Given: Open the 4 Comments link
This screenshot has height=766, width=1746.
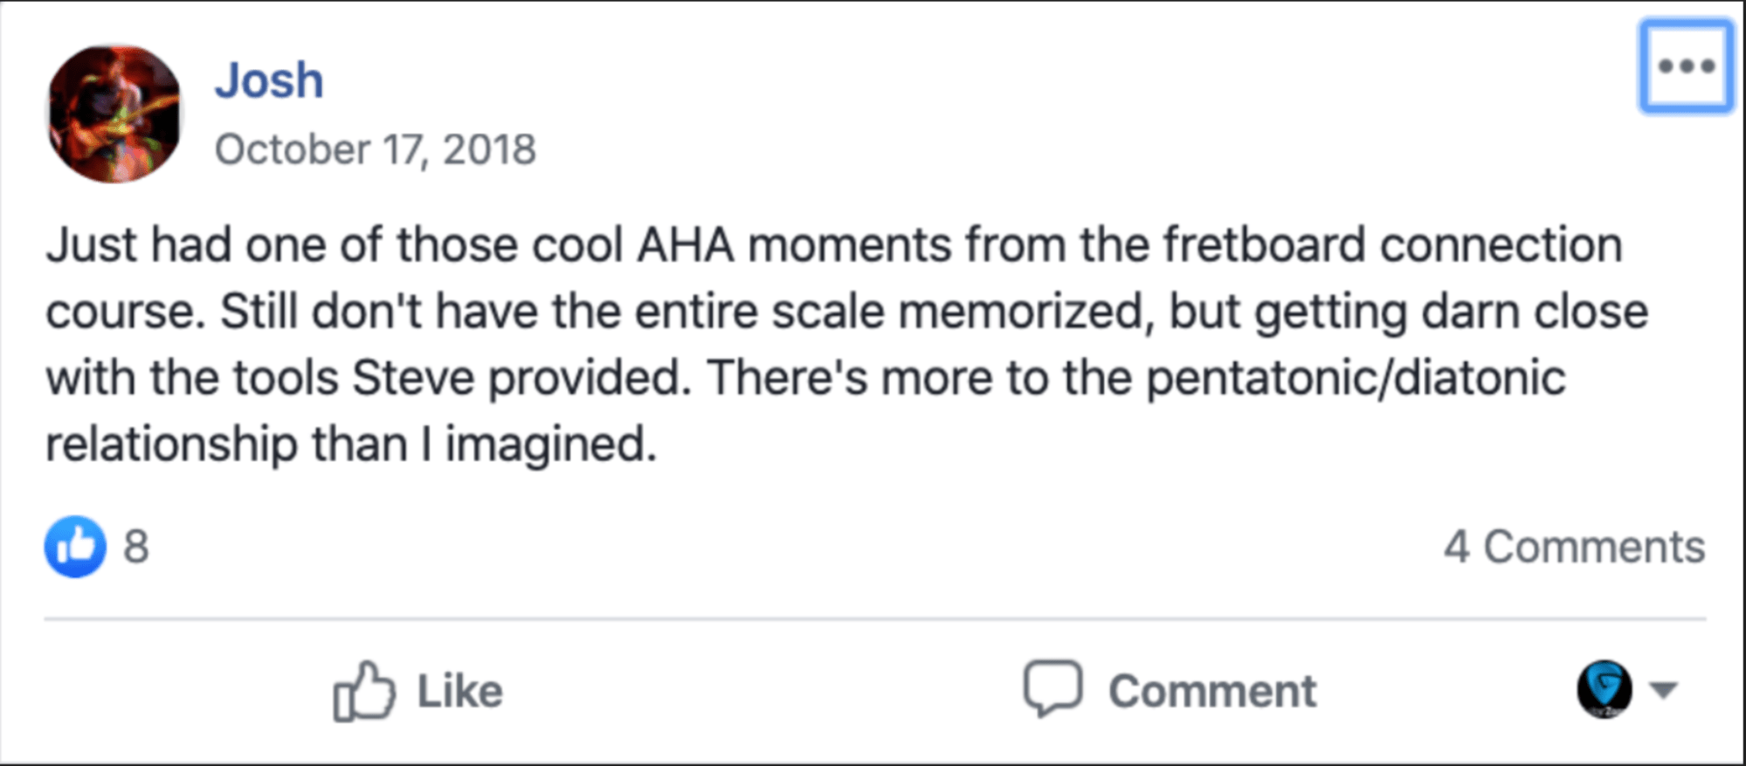Looking at the screenshot, I should tap(1573, 548).
